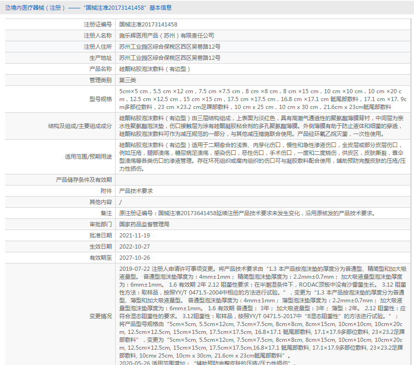Select the registration number 国械注准20173141458 value
414x365 pixels.
[148, 25]
